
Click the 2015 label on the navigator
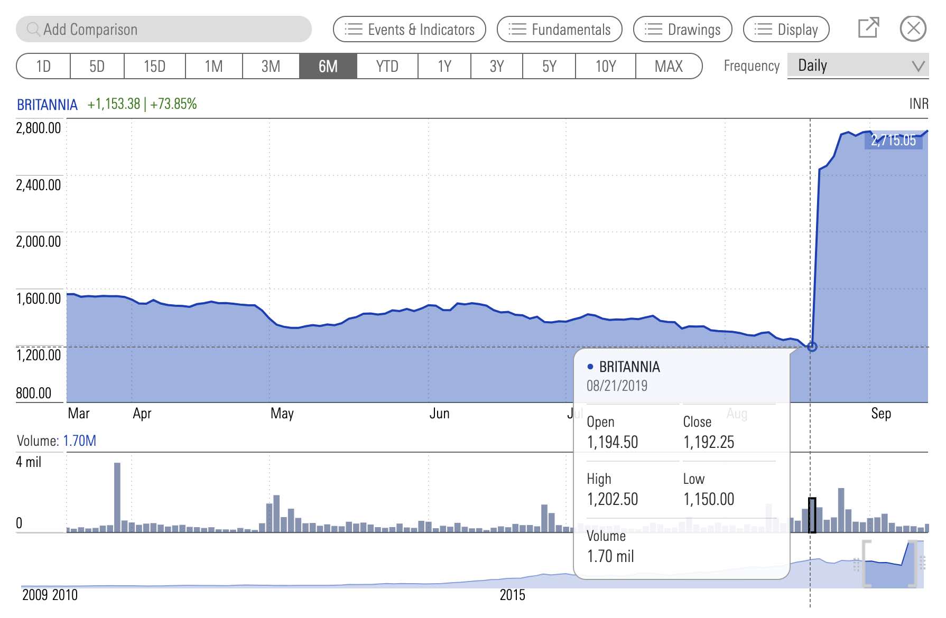point(513,595)
